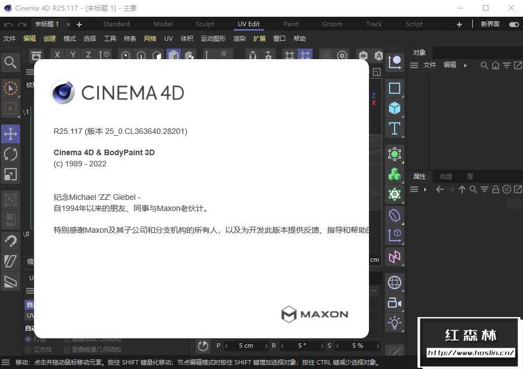Add a new document with plus beside 未标题 1
The height and width of the screenshot is (369, 523).
[79, 25]
